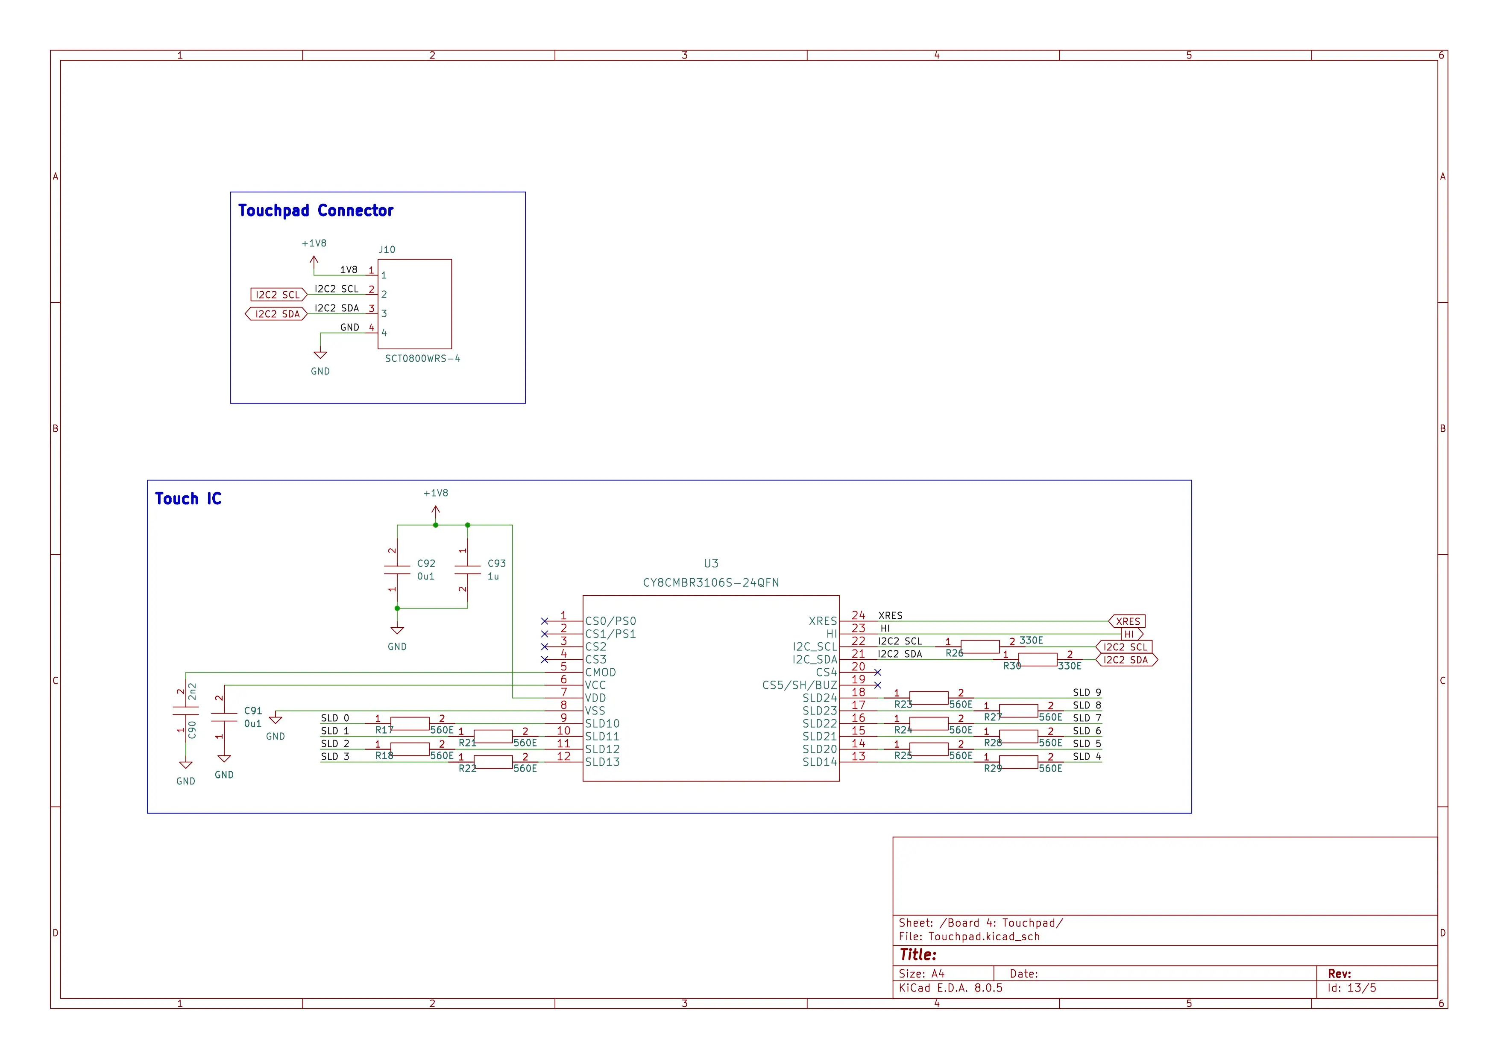
Task: Click the 'CY8CMBR3106S-24QFN' part name text
Action: [710, 582]
